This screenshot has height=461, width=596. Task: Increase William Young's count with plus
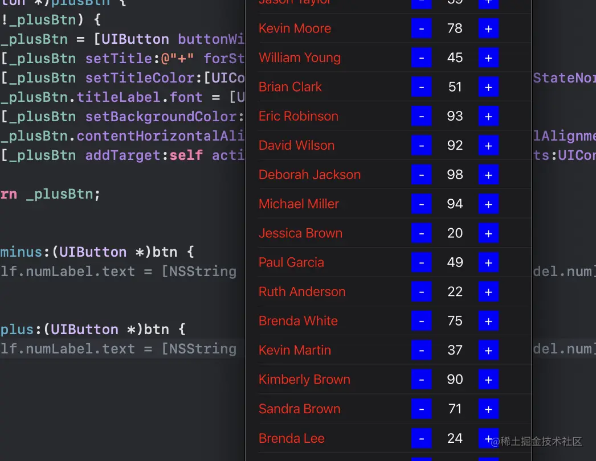488,57
